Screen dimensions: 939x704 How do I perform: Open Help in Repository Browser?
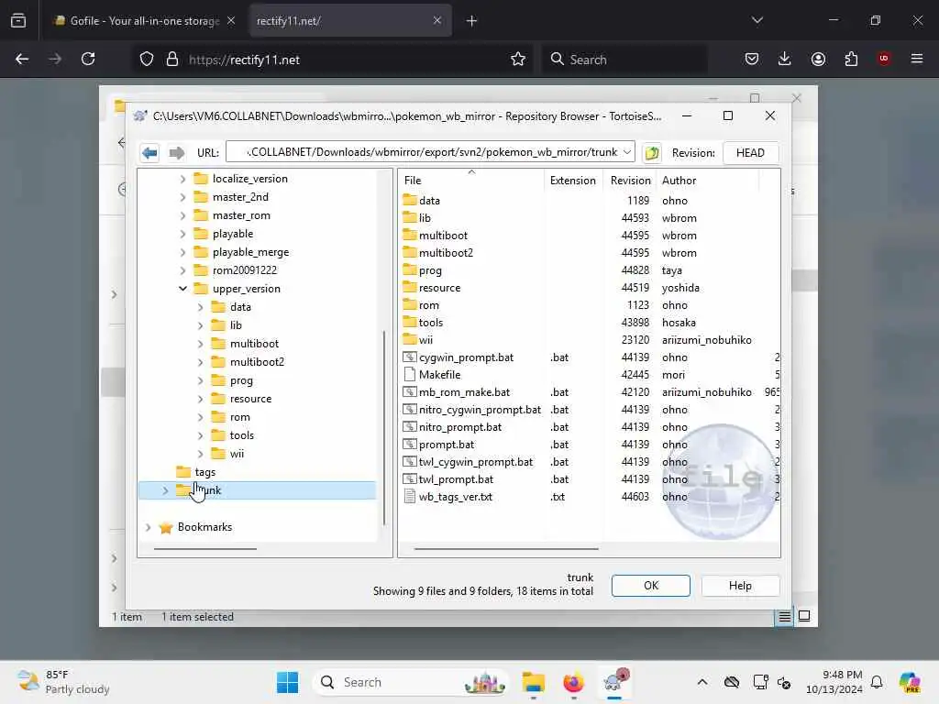point(740,586)
